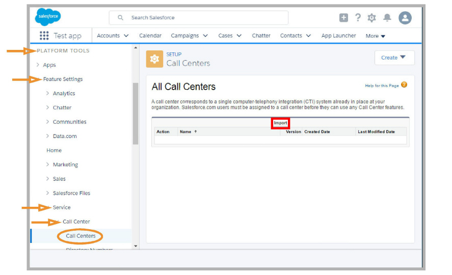Click the sidebar scrollbar thumb
Viewport: 452px width, 275px height.
(136, 114)
